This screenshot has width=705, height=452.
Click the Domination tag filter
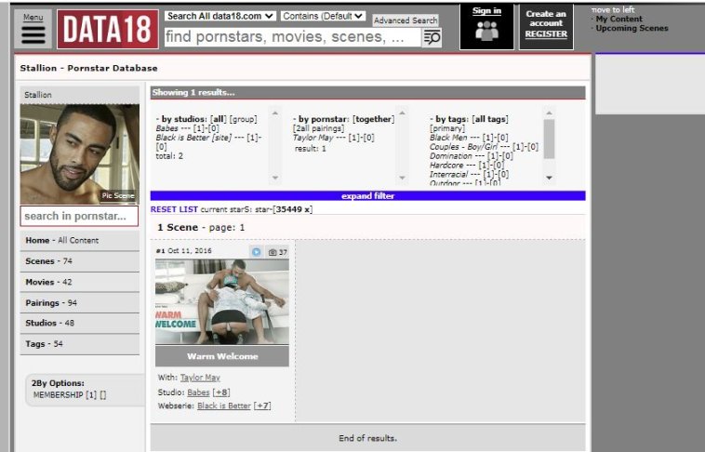(451, 156)
